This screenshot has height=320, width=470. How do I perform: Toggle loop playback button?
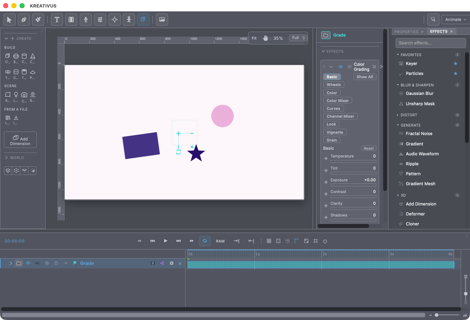[x=205, y=241]
